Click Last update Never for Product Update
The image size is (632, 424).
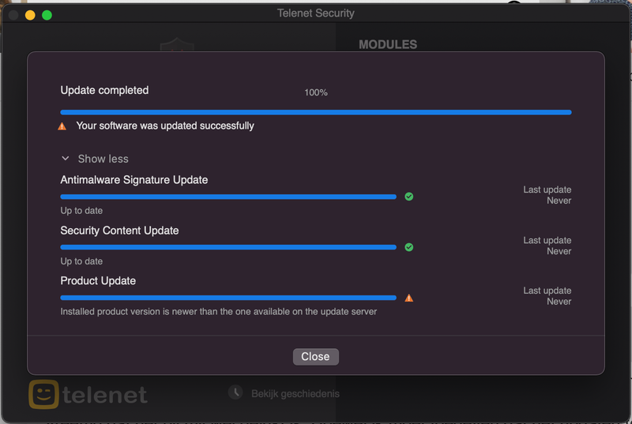point(547,296)
